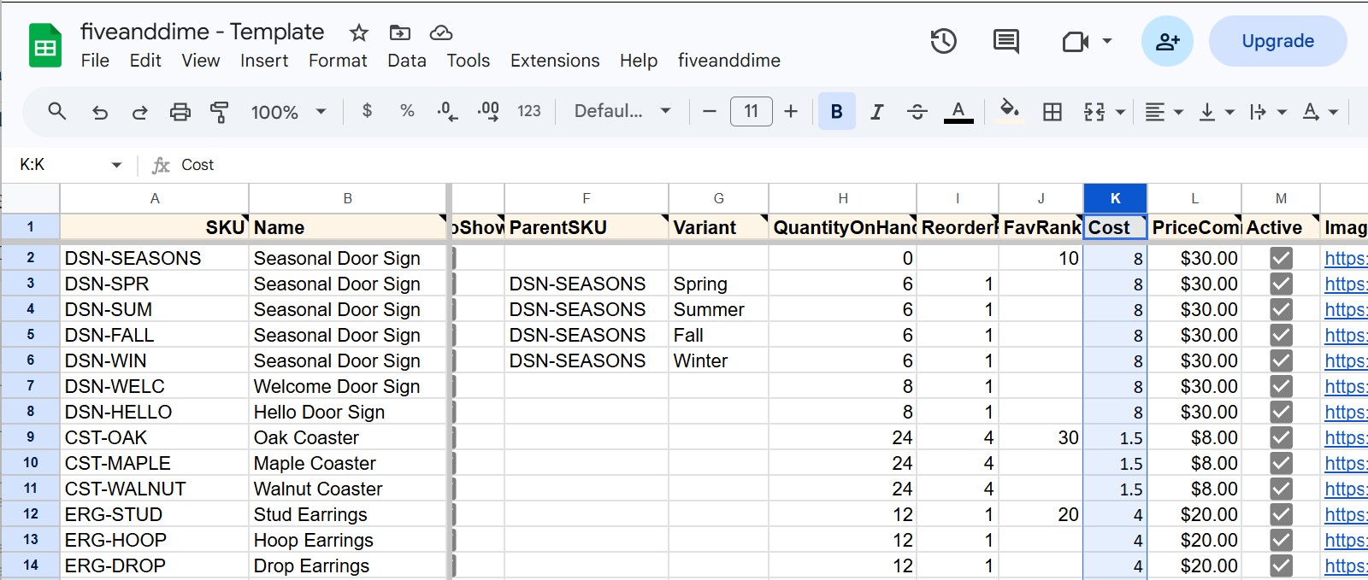Toggle Active checkbox for CST-WALNUT row
This screenshot has width=1368, height=580.
1281,489
